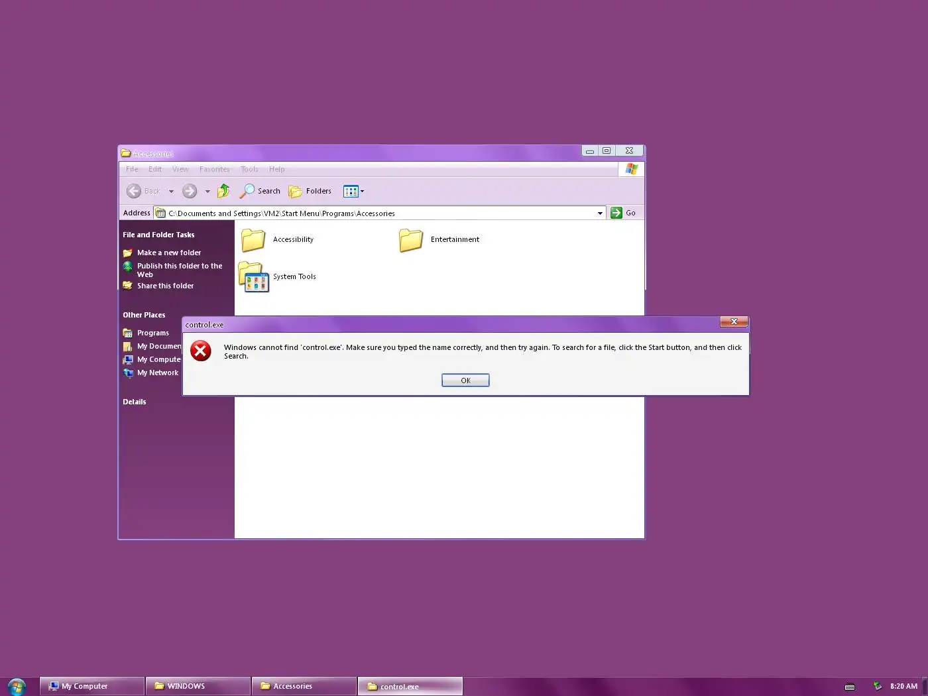Switch to Accessories taskbar button
The width and height of the screenshot is (928, 696).
pyautogui.click(x=304, y=686)
